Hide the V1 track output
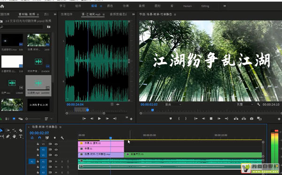Image resolution: width=282 pixels, height=175 pixels. point(56,155)
